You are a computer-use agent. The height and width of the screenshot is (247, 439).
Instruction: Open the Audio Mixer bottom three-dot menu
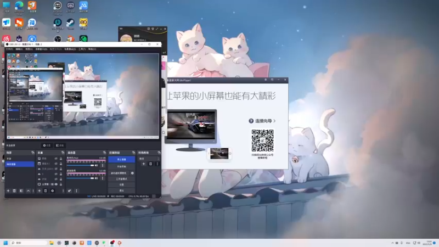pos(76,190)
